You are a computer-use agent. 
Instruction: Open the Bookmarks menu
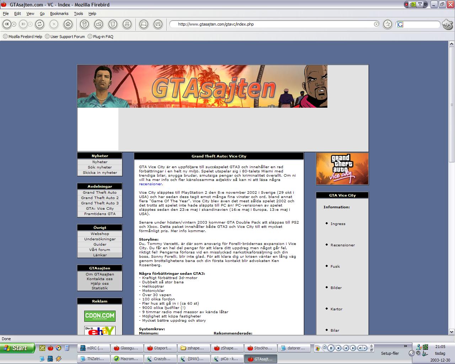pos(59,14)
